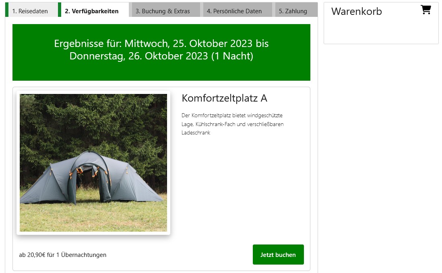Click the ab 20,90€ price label

click(62, 255)
